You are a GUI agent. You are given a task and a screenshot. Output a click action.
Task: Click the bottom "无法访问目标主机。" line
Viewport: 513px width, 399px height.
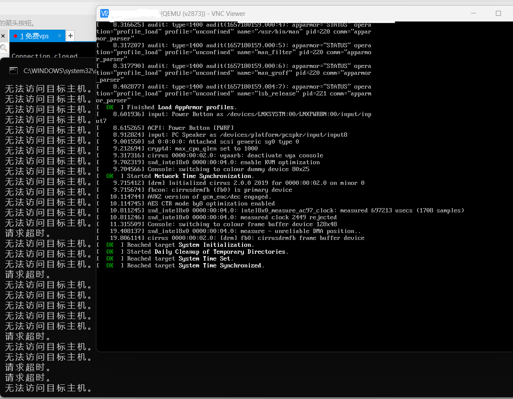48,388
